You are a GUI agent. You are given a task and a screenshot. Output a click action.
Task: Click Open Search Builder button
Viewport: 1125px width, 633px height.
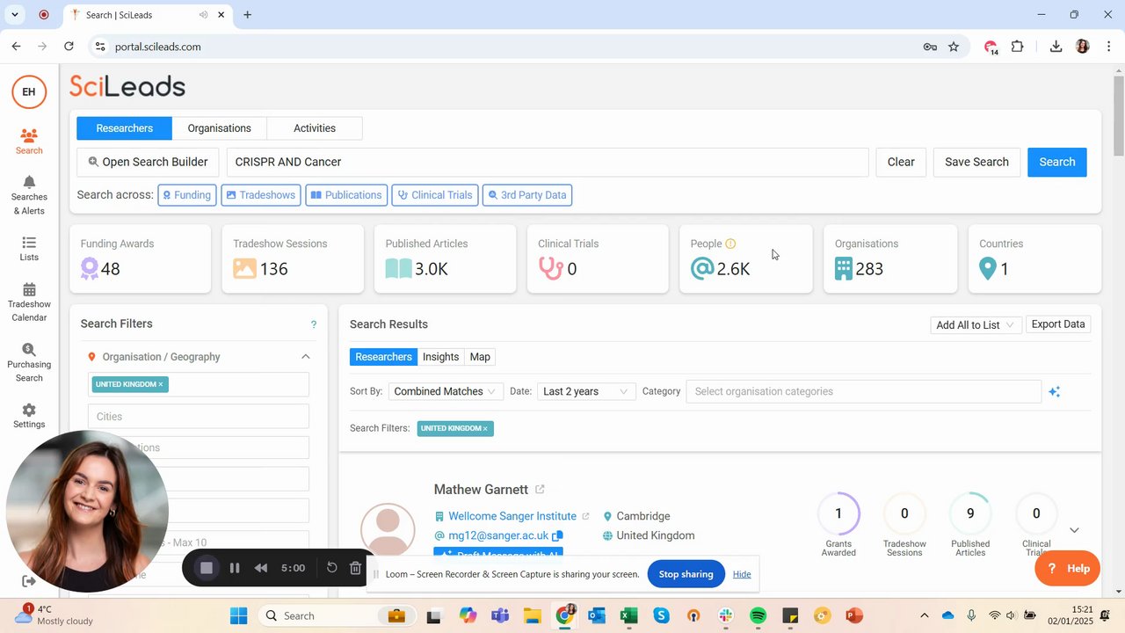pyautogui.click(x=148, y=162)
